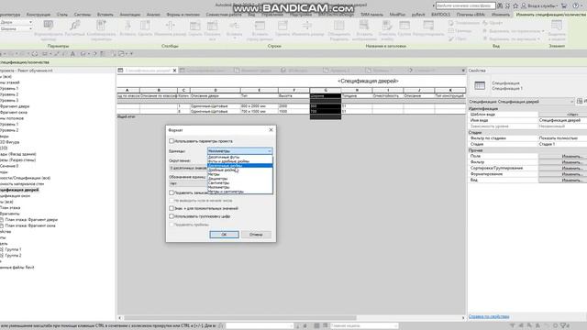Click Highlight in Model ribbon icon
Image resolution: width=587 pixels, height=330 pixels.
[x=557, y=26]
